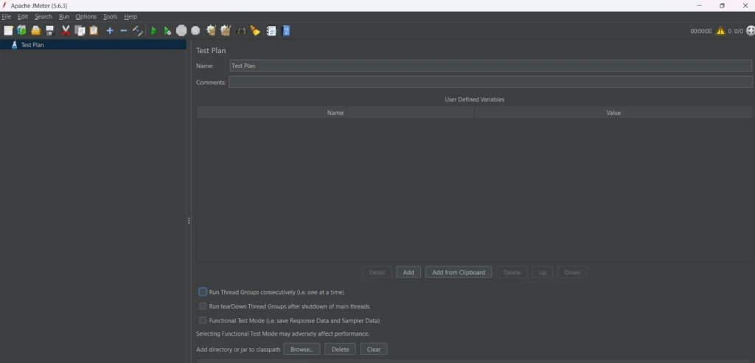Open the Templates icon in toolbar
Viewport: 755px width, 363px height.
[x=21, y=31]
